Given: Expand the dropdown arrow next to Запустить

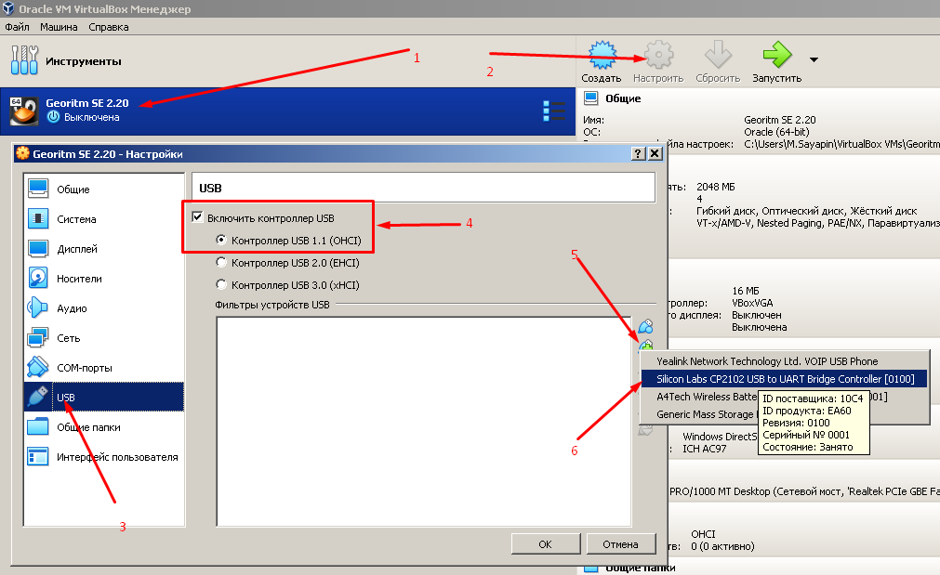Looking at the screenshot, I should click(x=814, y=59).
